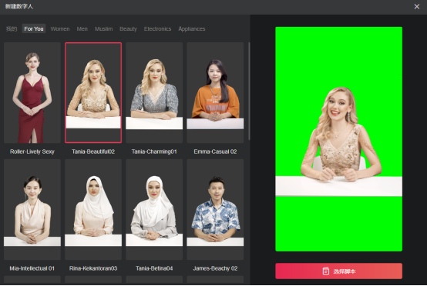Click the script icon on the red button
The width and height of the screenshot is (427, 286).
point(326,271)
